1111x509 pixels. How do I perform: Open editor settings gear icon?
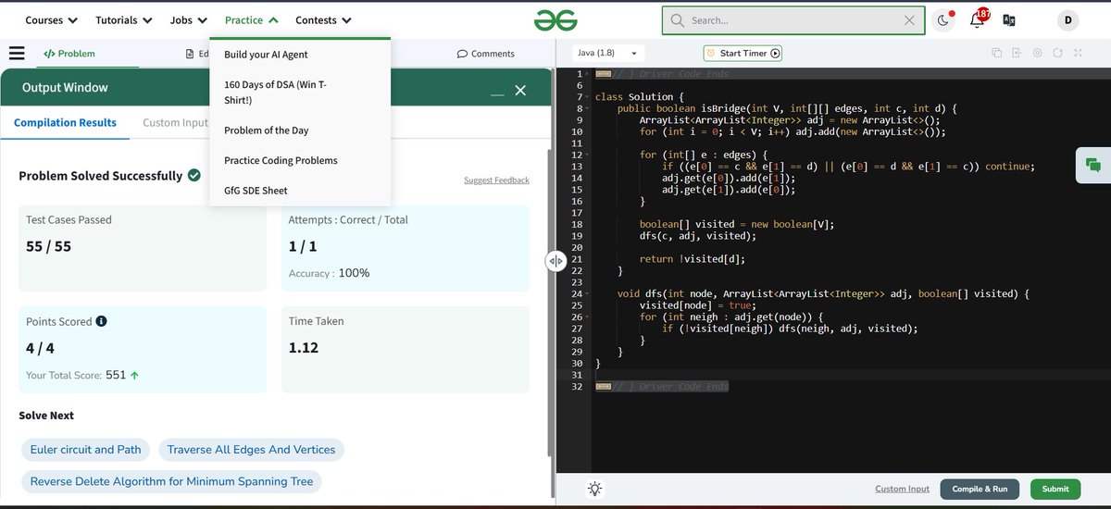pos(1037,54)
